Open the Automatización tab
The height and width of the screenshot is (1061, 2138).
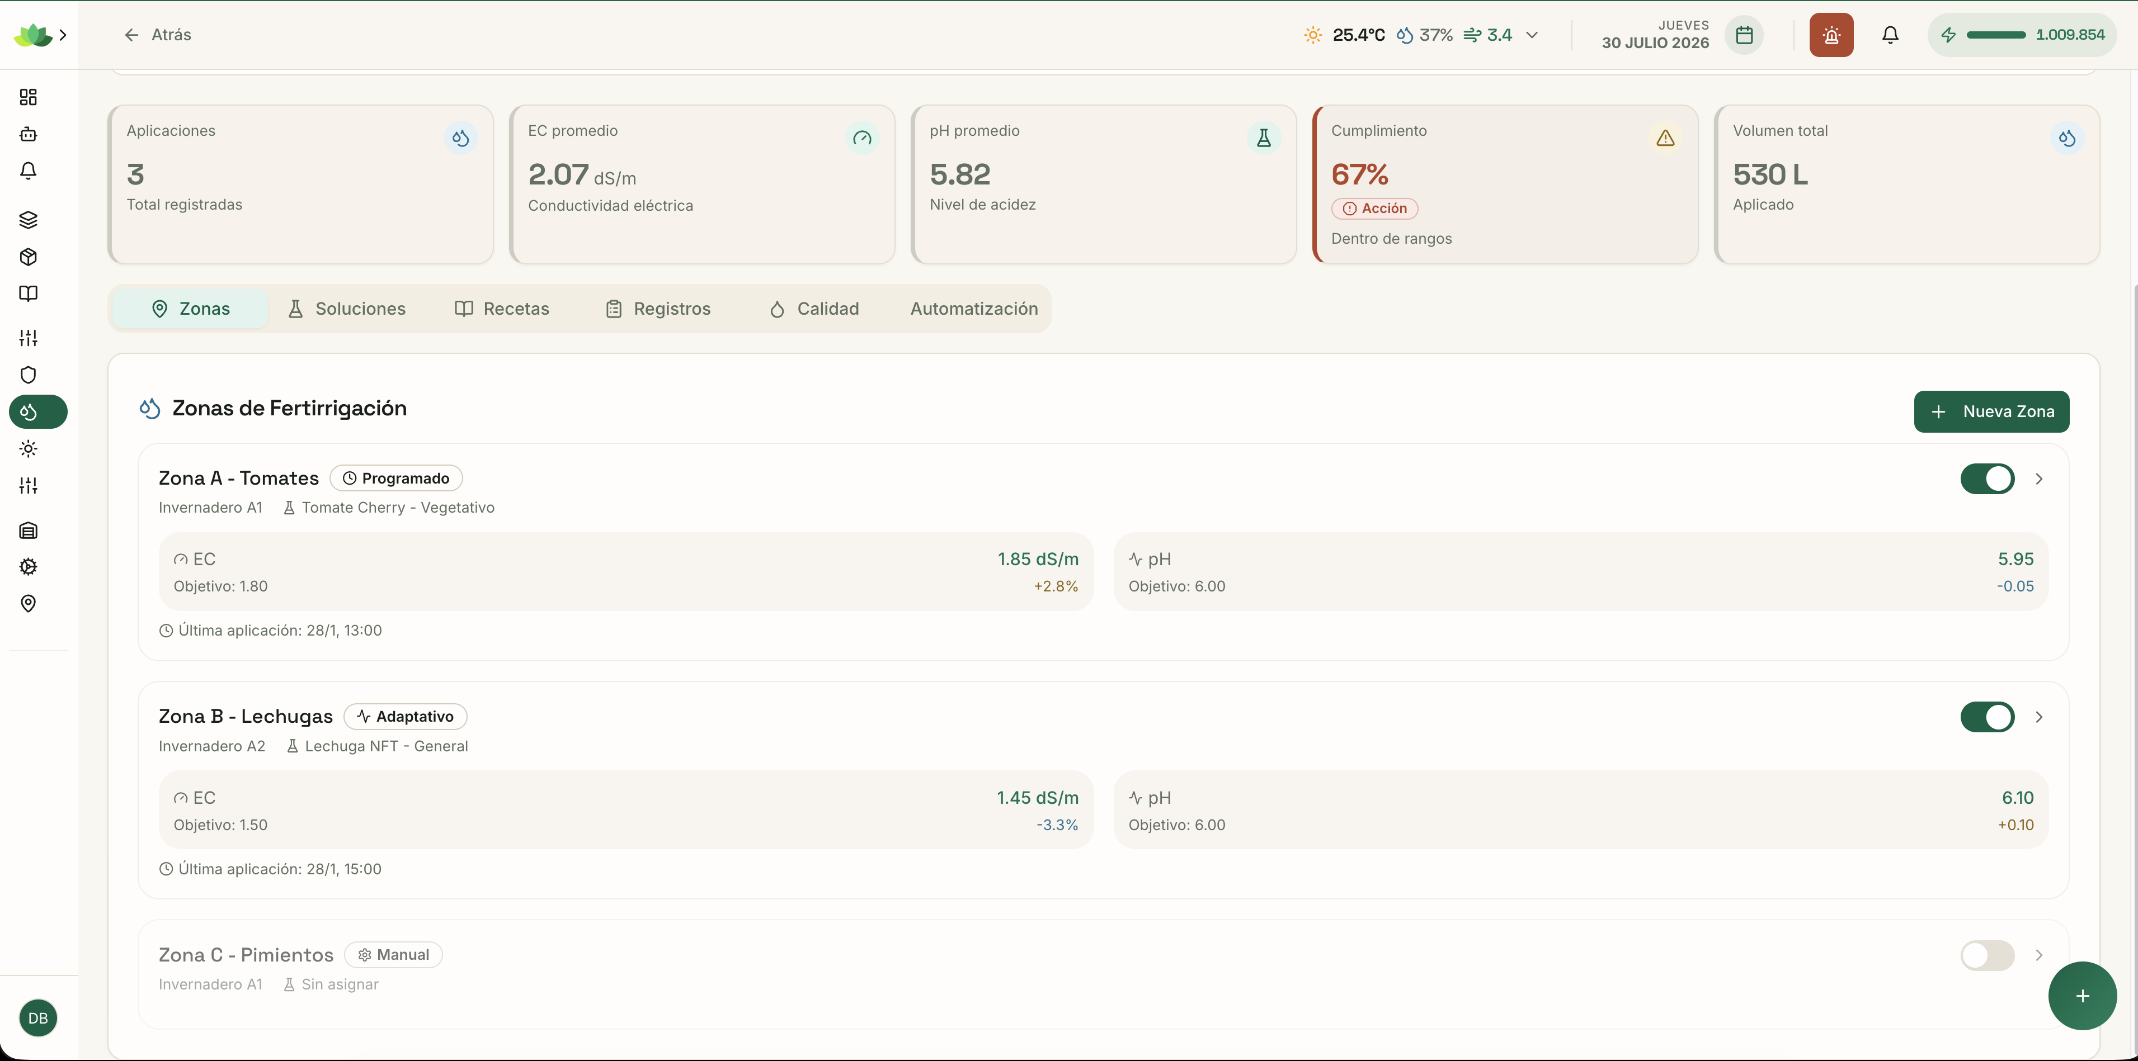point(973,309)
